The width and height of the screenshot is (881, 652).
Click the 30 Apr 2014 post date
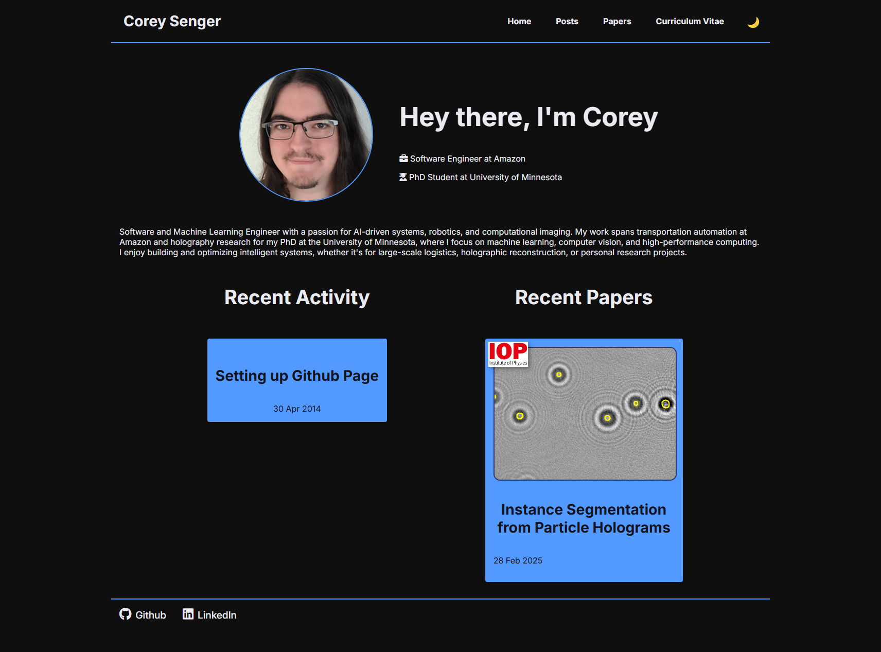pyautogui.click(x=297, y=409)
